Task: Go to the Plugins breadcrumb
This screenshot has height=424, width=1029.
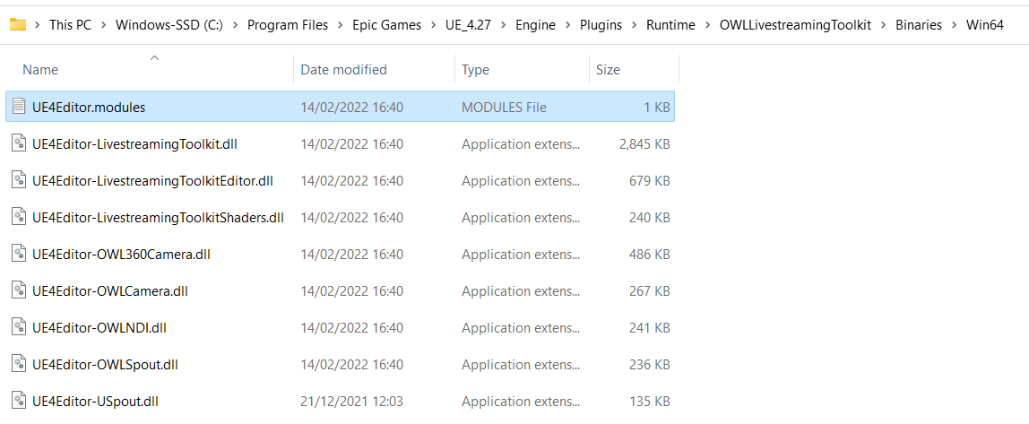Action: pos(601,25)
